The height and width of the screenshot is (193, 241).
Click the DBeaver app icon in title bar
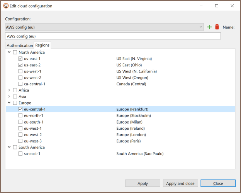pos(6,6)
